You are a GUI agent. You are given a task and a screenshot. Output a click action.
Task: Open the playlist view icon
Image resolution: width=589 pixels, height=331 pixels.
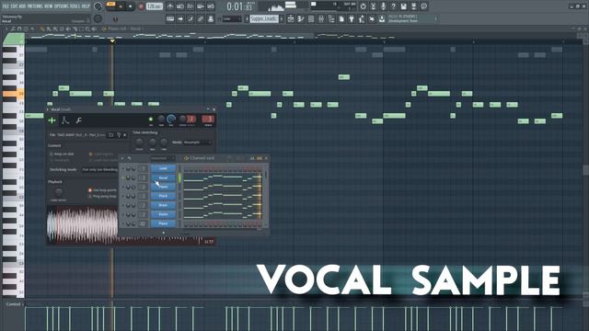pyautogui.click(x=291, y=18)
